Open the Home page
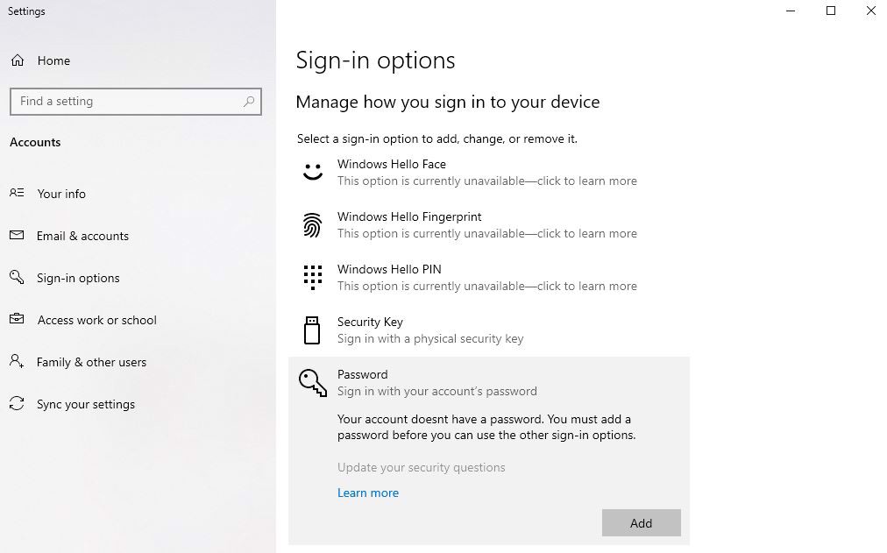Viewport: 887px width, 553px height. pyautogui.click(x=53, y=60)
